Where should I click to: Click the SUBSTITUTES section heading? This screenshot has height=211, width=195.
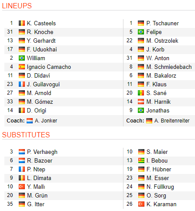tap(26, 135)
